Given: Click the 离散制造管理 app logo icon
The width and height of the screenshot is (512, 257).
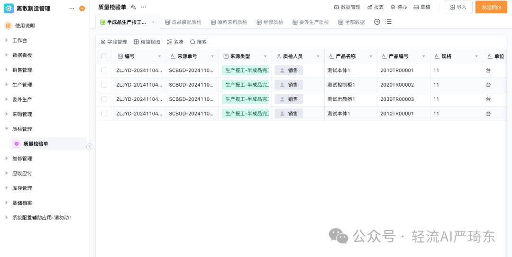Looking at the screenshot, I should tap(9, 9).
